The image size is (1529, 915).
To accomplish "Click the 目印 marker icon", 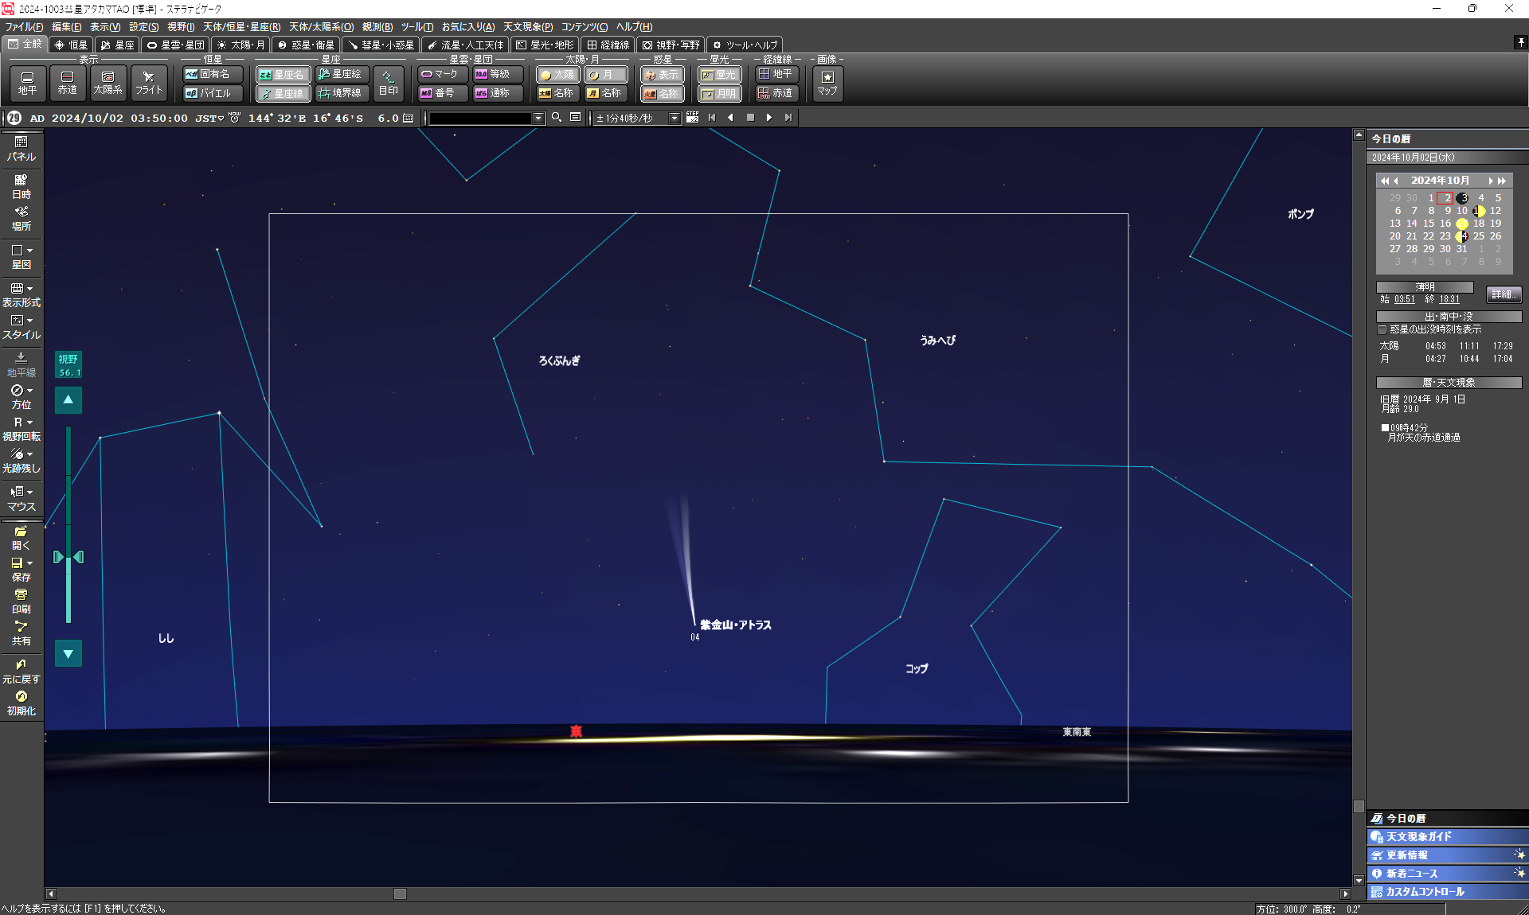I will (388, 82).
